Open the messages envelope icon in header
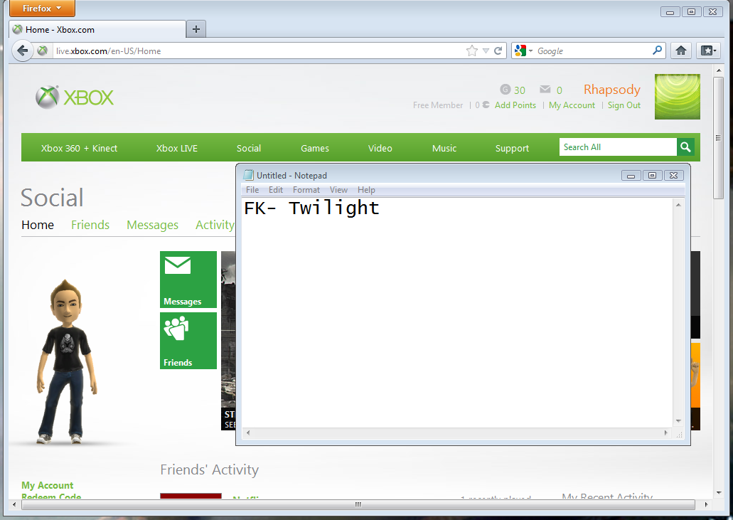 [545, 90]
